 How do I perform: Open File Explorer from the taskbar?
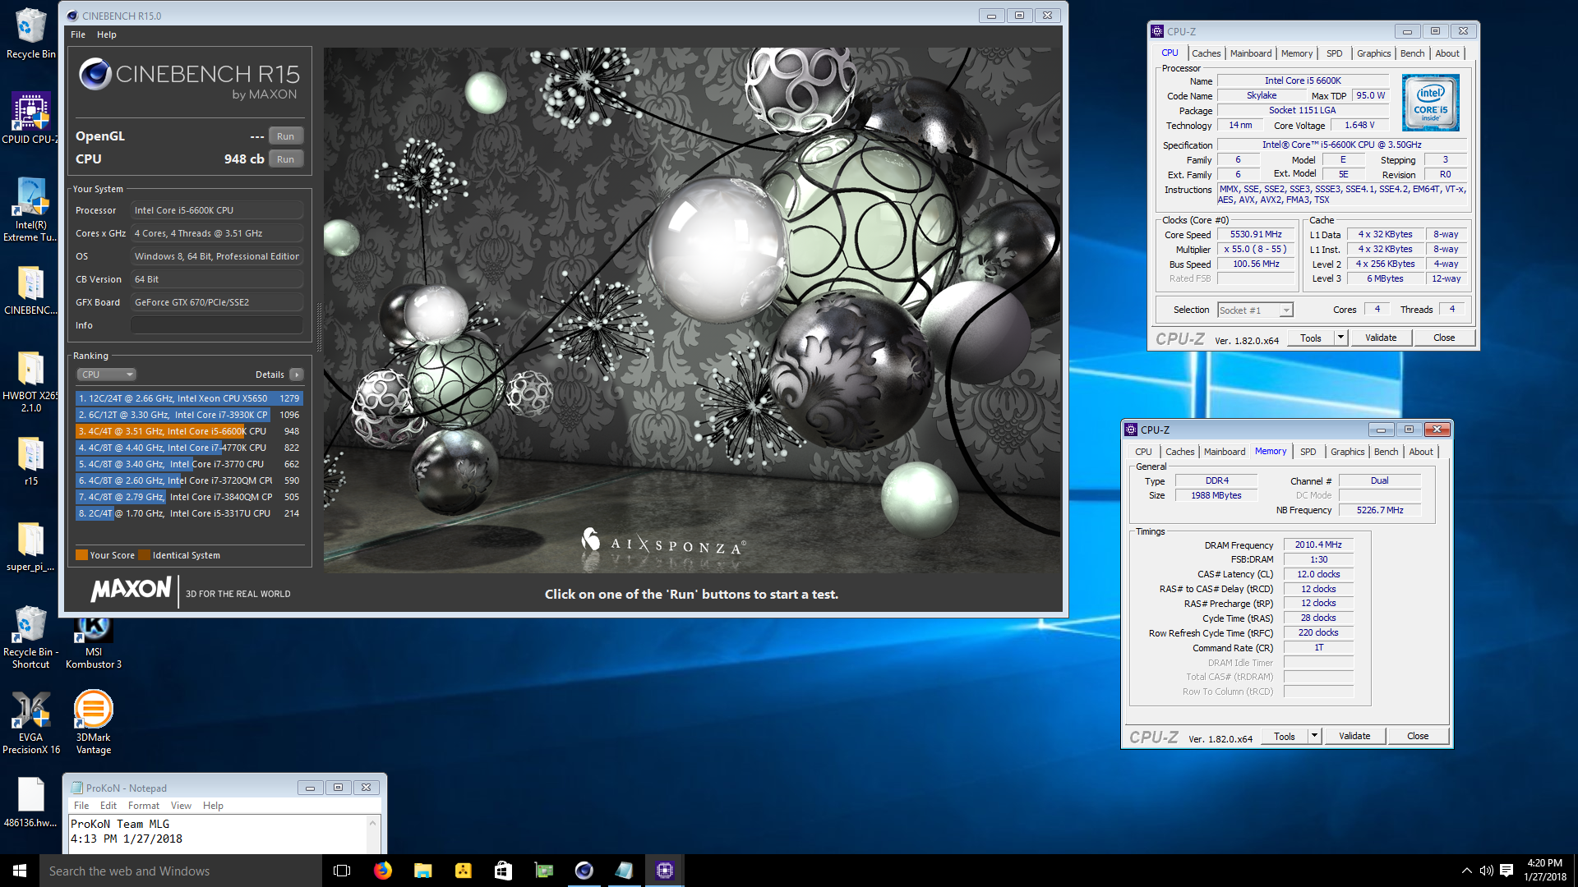click(x=422, y=871)
